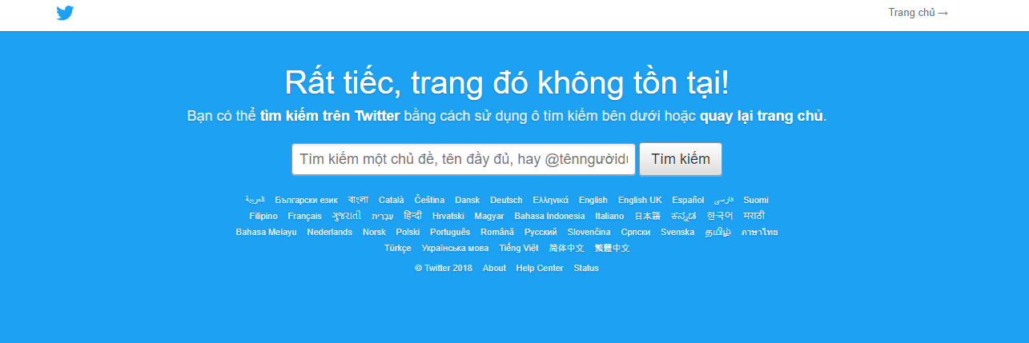Viewport: 1029px width, 343px height.
Task: Select English language link
Action: [x=593, y=200]
